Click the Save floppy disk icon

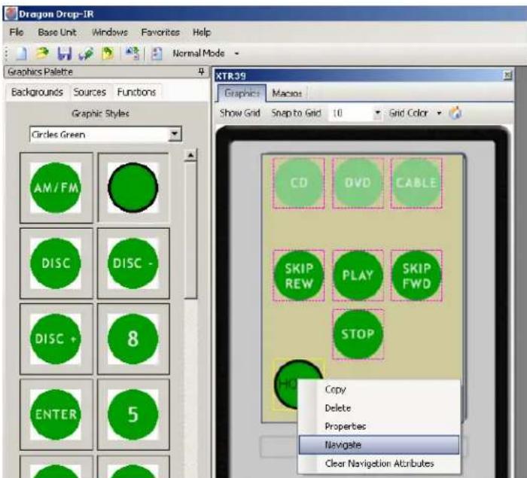click(x=65, y=53)
